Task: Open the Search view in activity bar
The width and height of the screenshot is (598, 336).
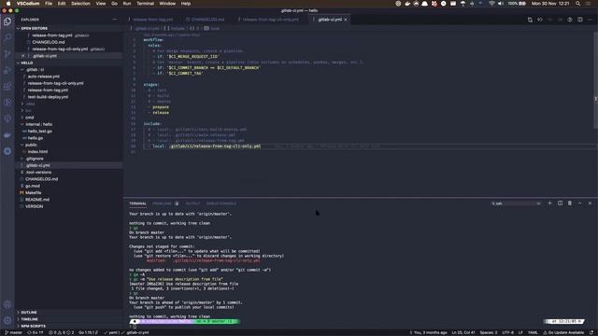Action: click(7, 37)
